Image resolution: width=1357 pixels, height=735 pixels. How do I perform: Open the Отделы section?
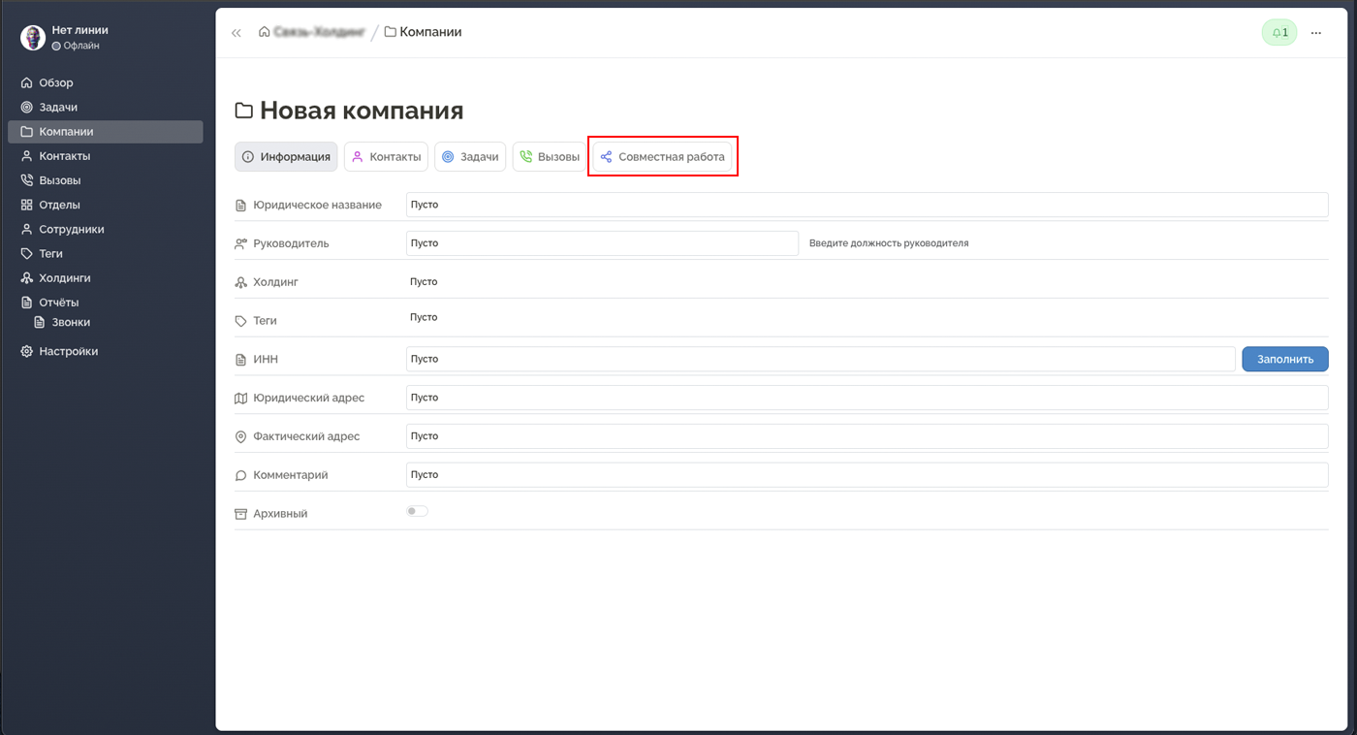click(56, 204)
